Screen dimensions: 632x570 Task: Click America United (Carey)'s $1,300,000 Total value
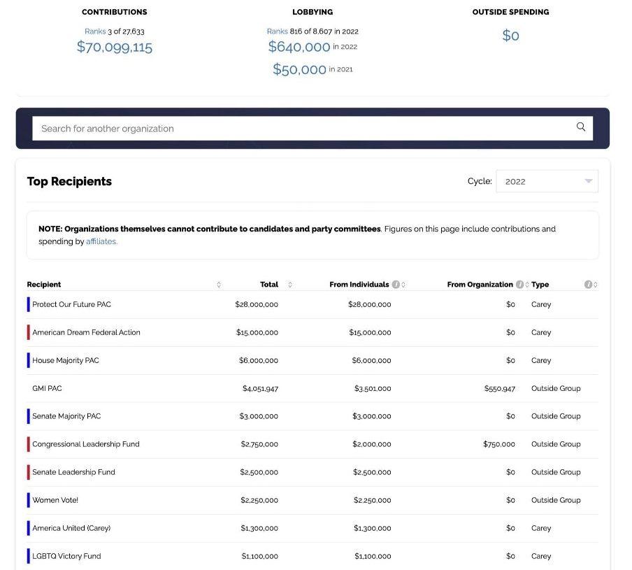259,528
